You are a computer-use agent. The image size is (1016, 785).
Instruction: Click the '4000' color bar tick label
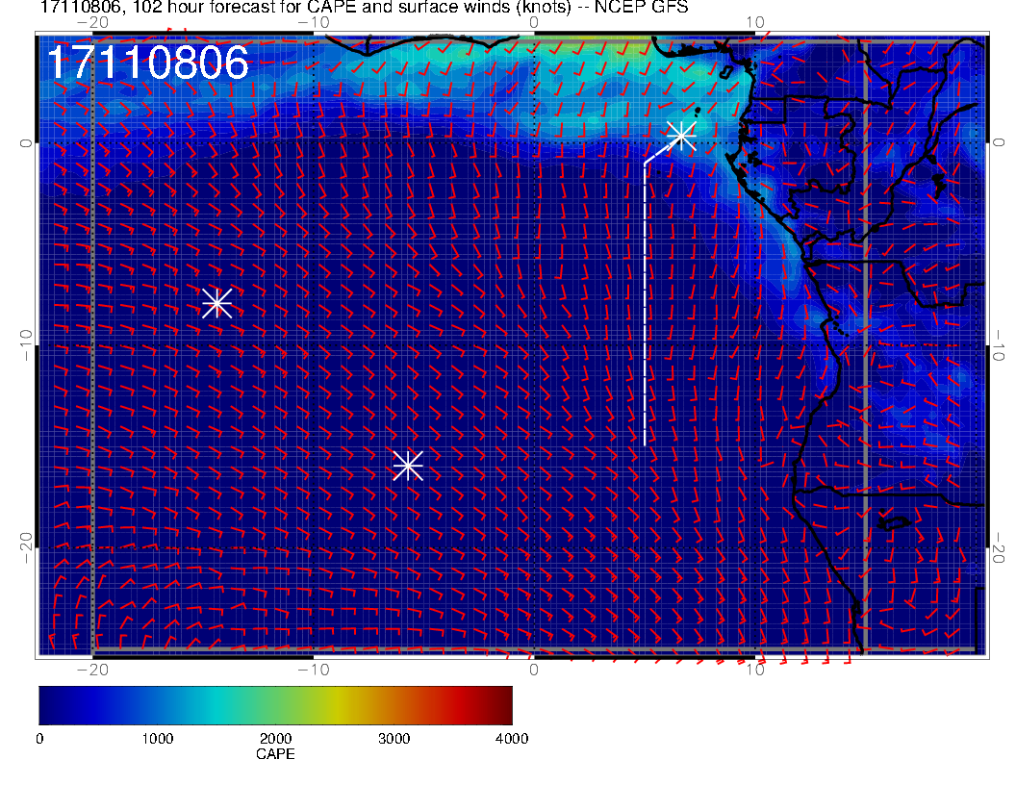(x=512, y=739)
